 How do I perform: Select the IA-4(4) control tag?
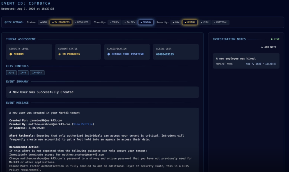[37, 73]
